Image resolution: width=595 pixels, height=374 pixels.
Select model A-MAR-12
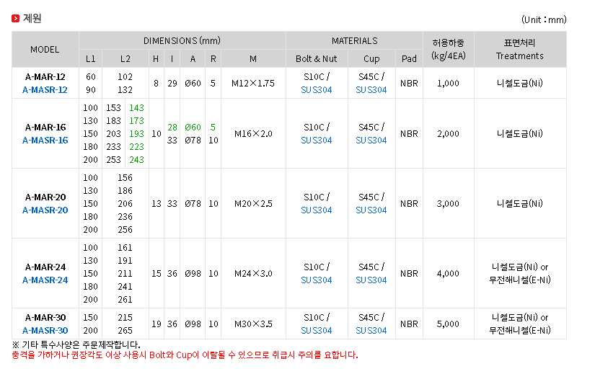[45, 77]
